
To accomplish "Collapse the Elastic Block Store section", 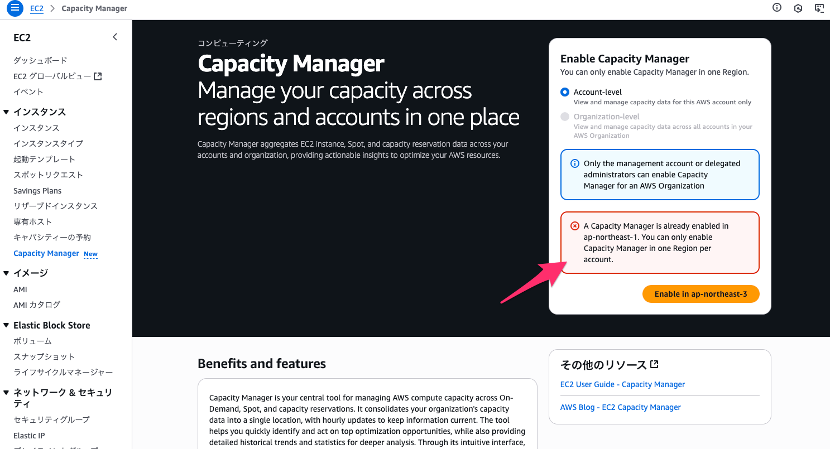I will click(x=6, y=325).
